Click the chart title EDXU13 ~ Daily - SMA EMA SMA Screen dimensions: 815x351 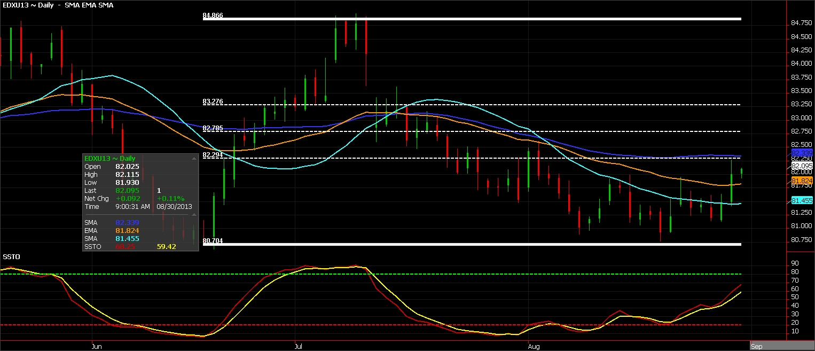click(58, 5)
